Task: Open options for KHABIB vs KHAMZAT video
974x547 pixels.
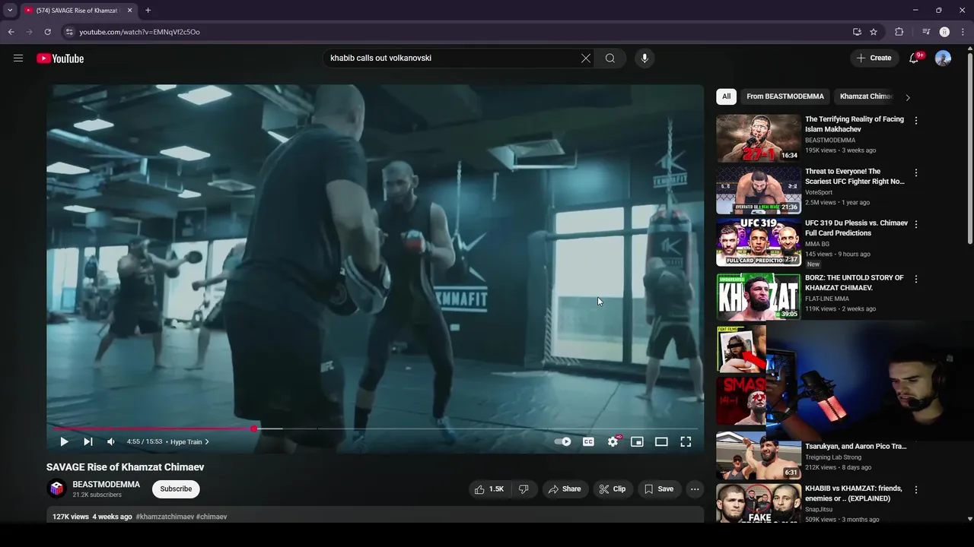Action: click(x=916, y=490)
